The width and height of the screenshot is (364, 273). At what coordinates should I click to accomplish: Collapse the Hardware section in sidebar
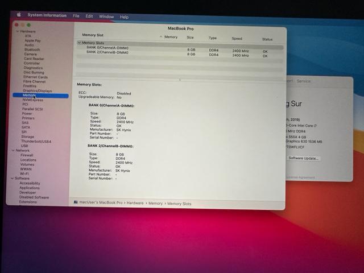point(18,31)
